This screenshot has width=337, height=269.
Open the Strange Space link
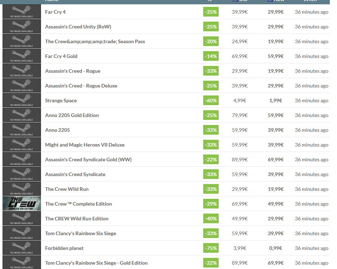[x=61, y=101]
